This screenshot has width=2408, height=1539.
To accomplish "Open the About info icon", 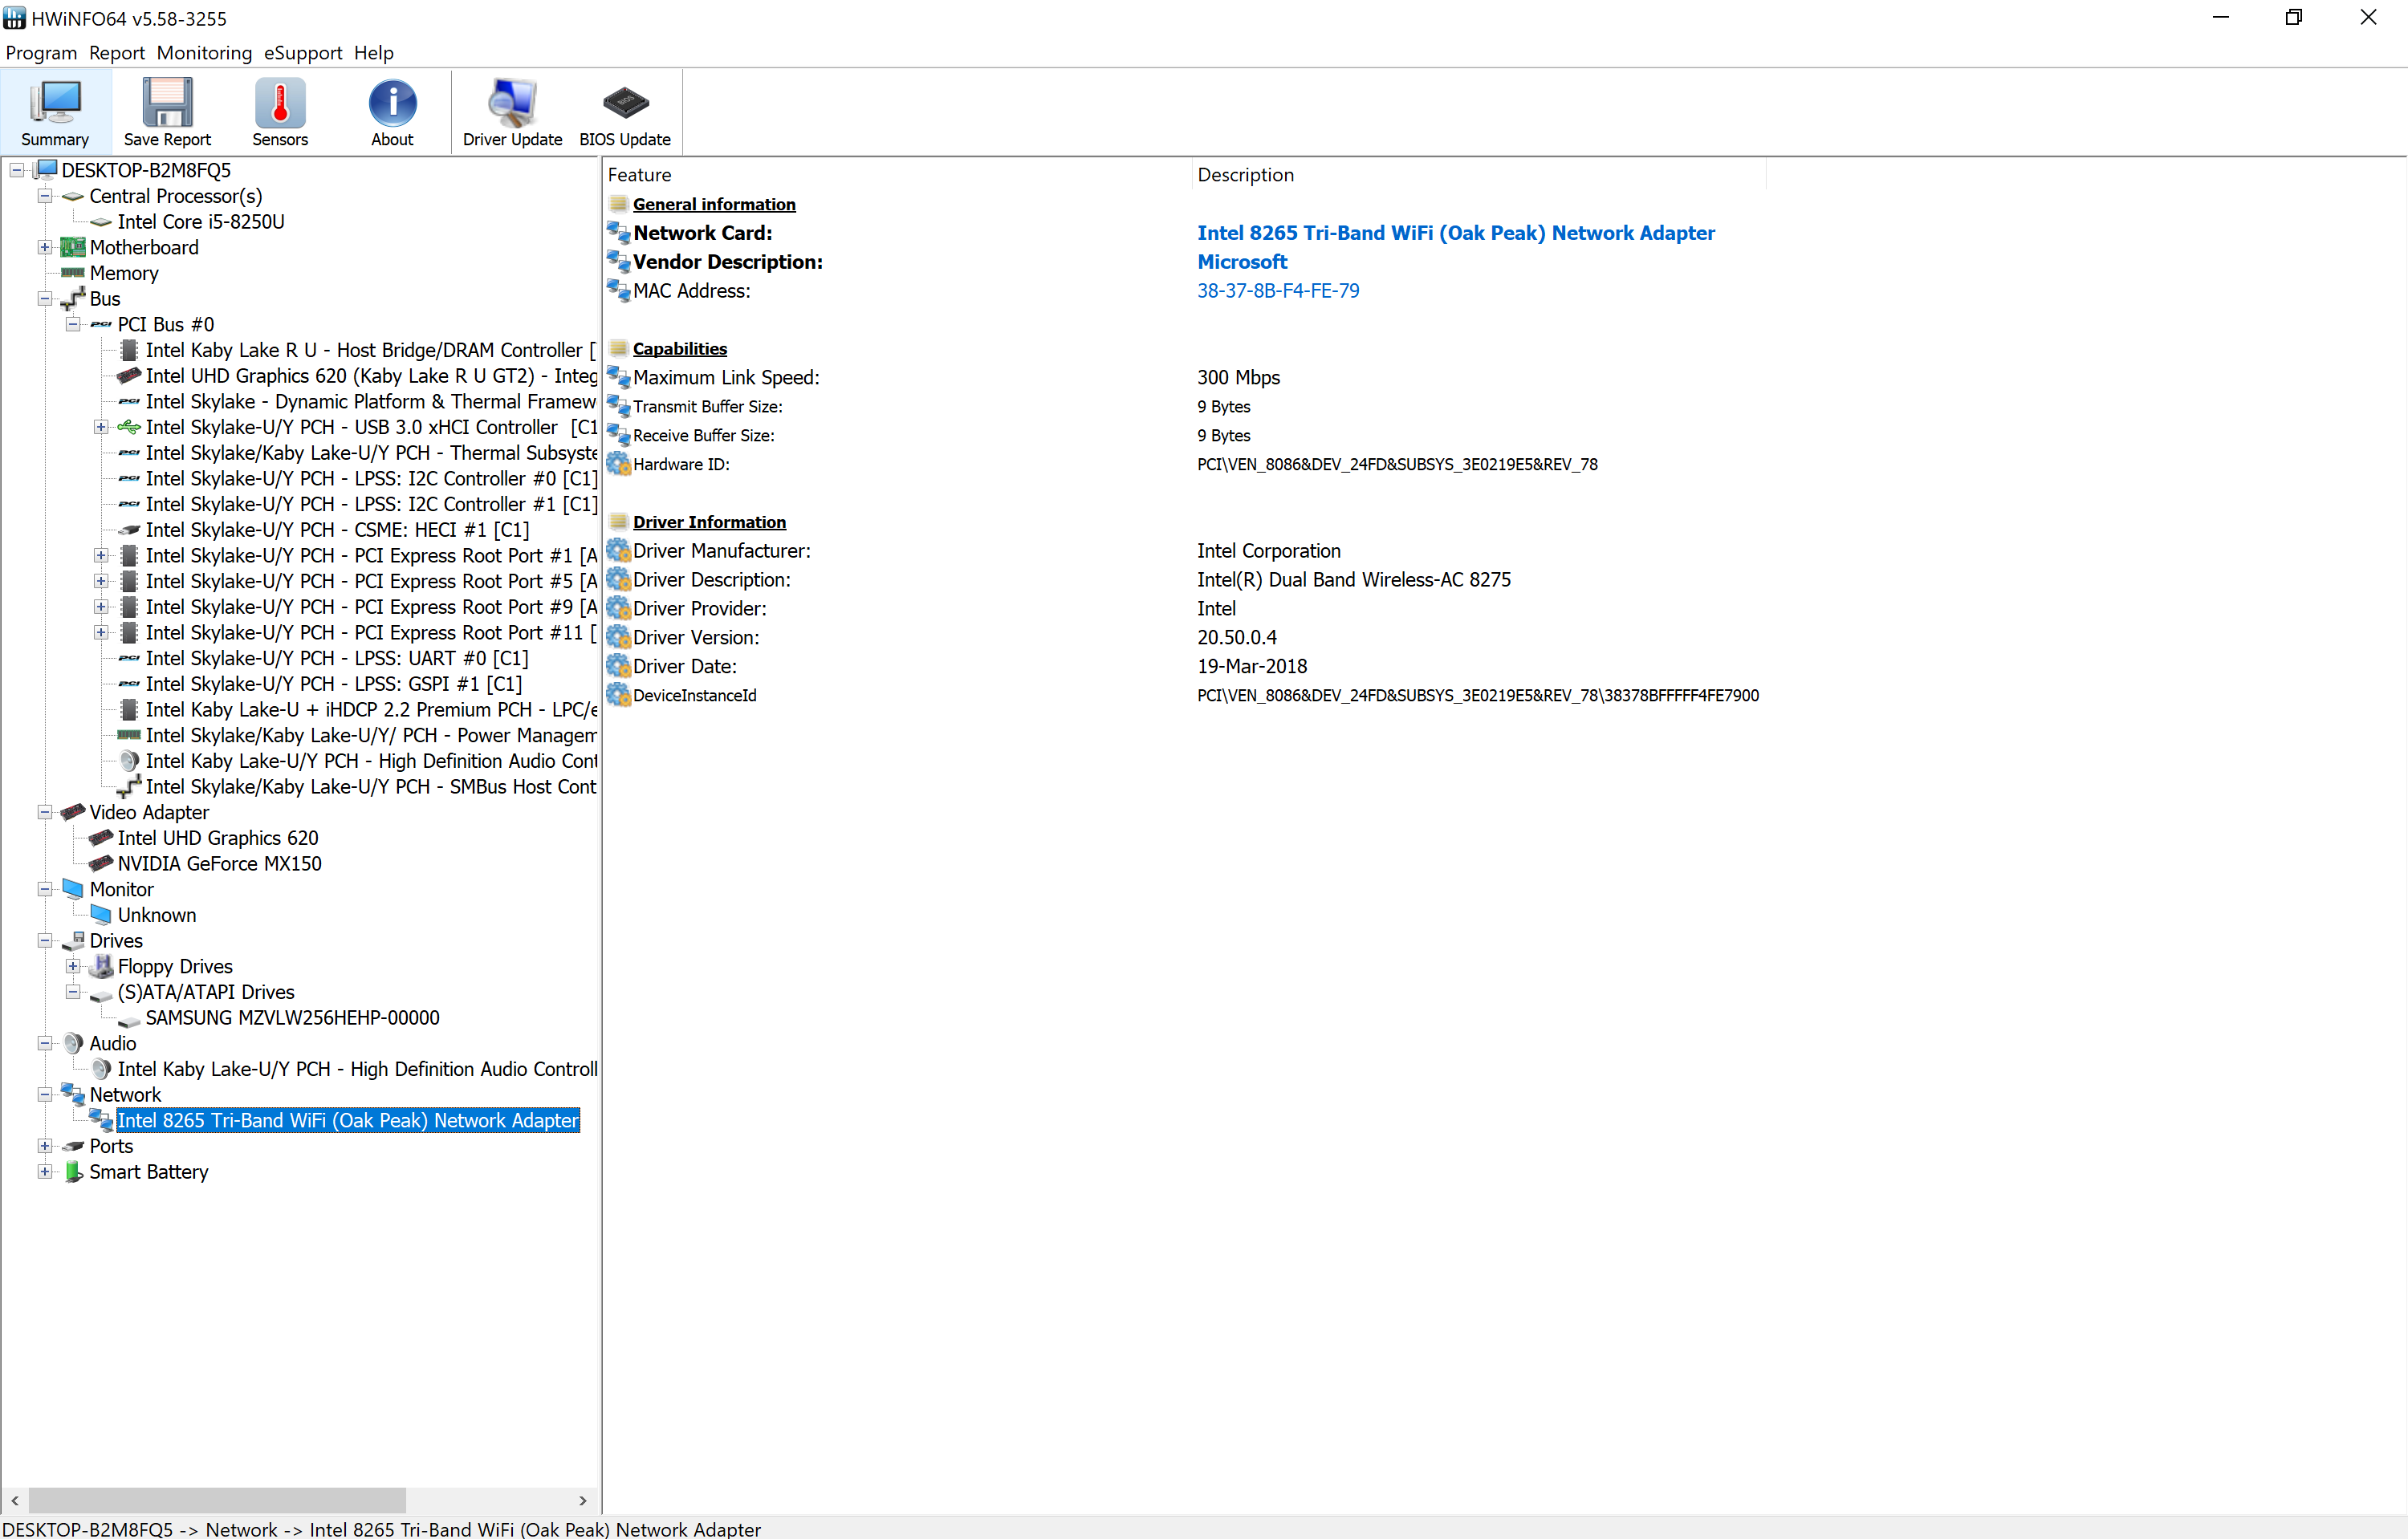I will coord(392,103).
